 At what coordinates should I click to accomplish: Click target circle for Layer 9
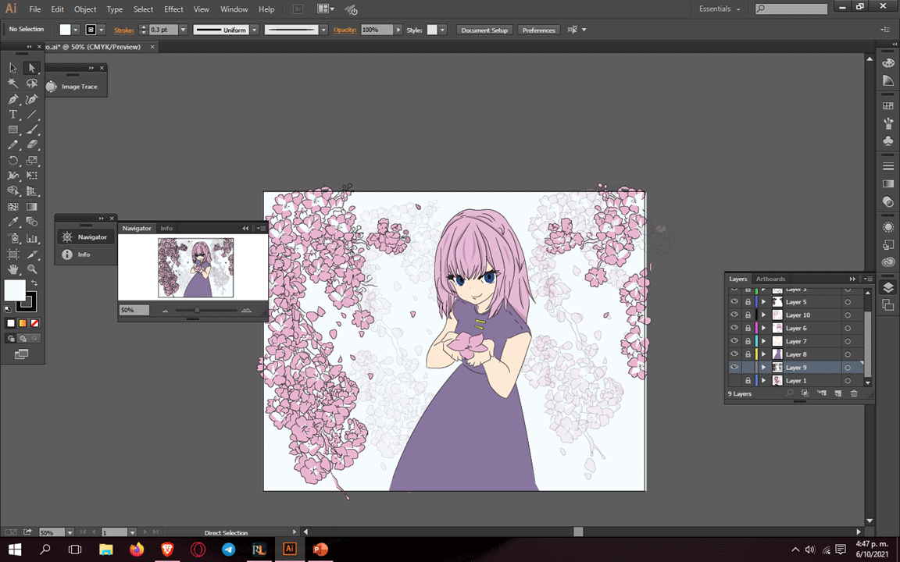coord(847,367)
